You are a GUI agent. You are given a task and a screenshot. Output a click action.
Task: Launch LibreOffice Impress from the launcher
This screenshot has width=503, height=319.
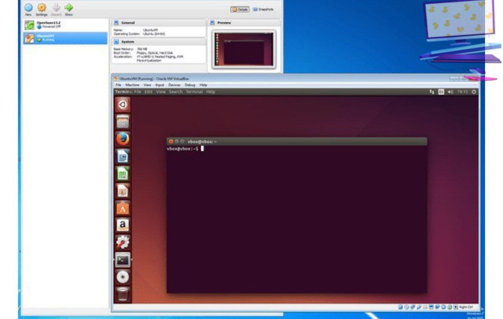click(x=123, y=191)
